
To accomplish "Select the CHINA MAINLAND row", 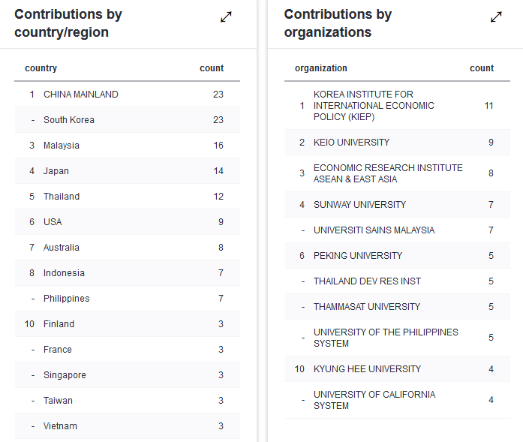I will [127, 95].
